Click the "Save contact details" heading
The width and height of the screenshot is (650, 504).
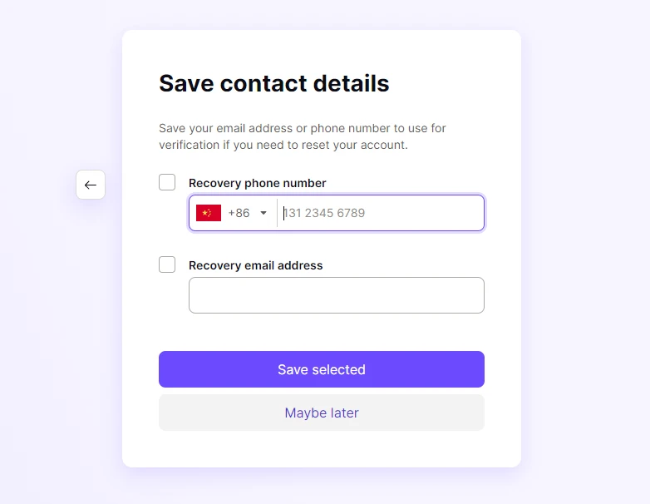coord(274,83)
